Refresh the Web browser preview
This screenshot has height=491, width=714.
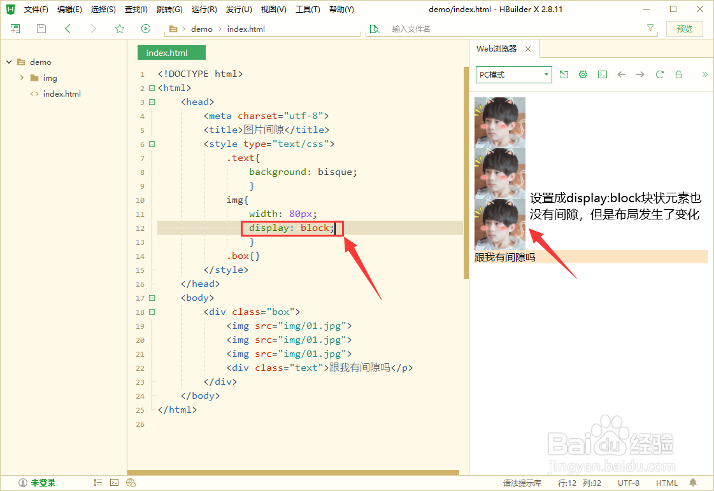(x=659, y=74)
